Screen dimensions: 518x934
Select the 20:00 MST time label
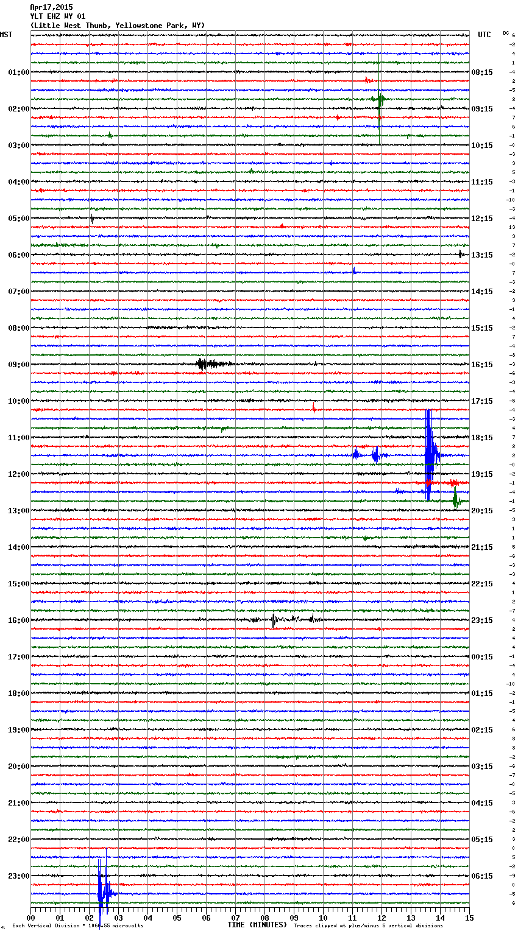(19, 767)
